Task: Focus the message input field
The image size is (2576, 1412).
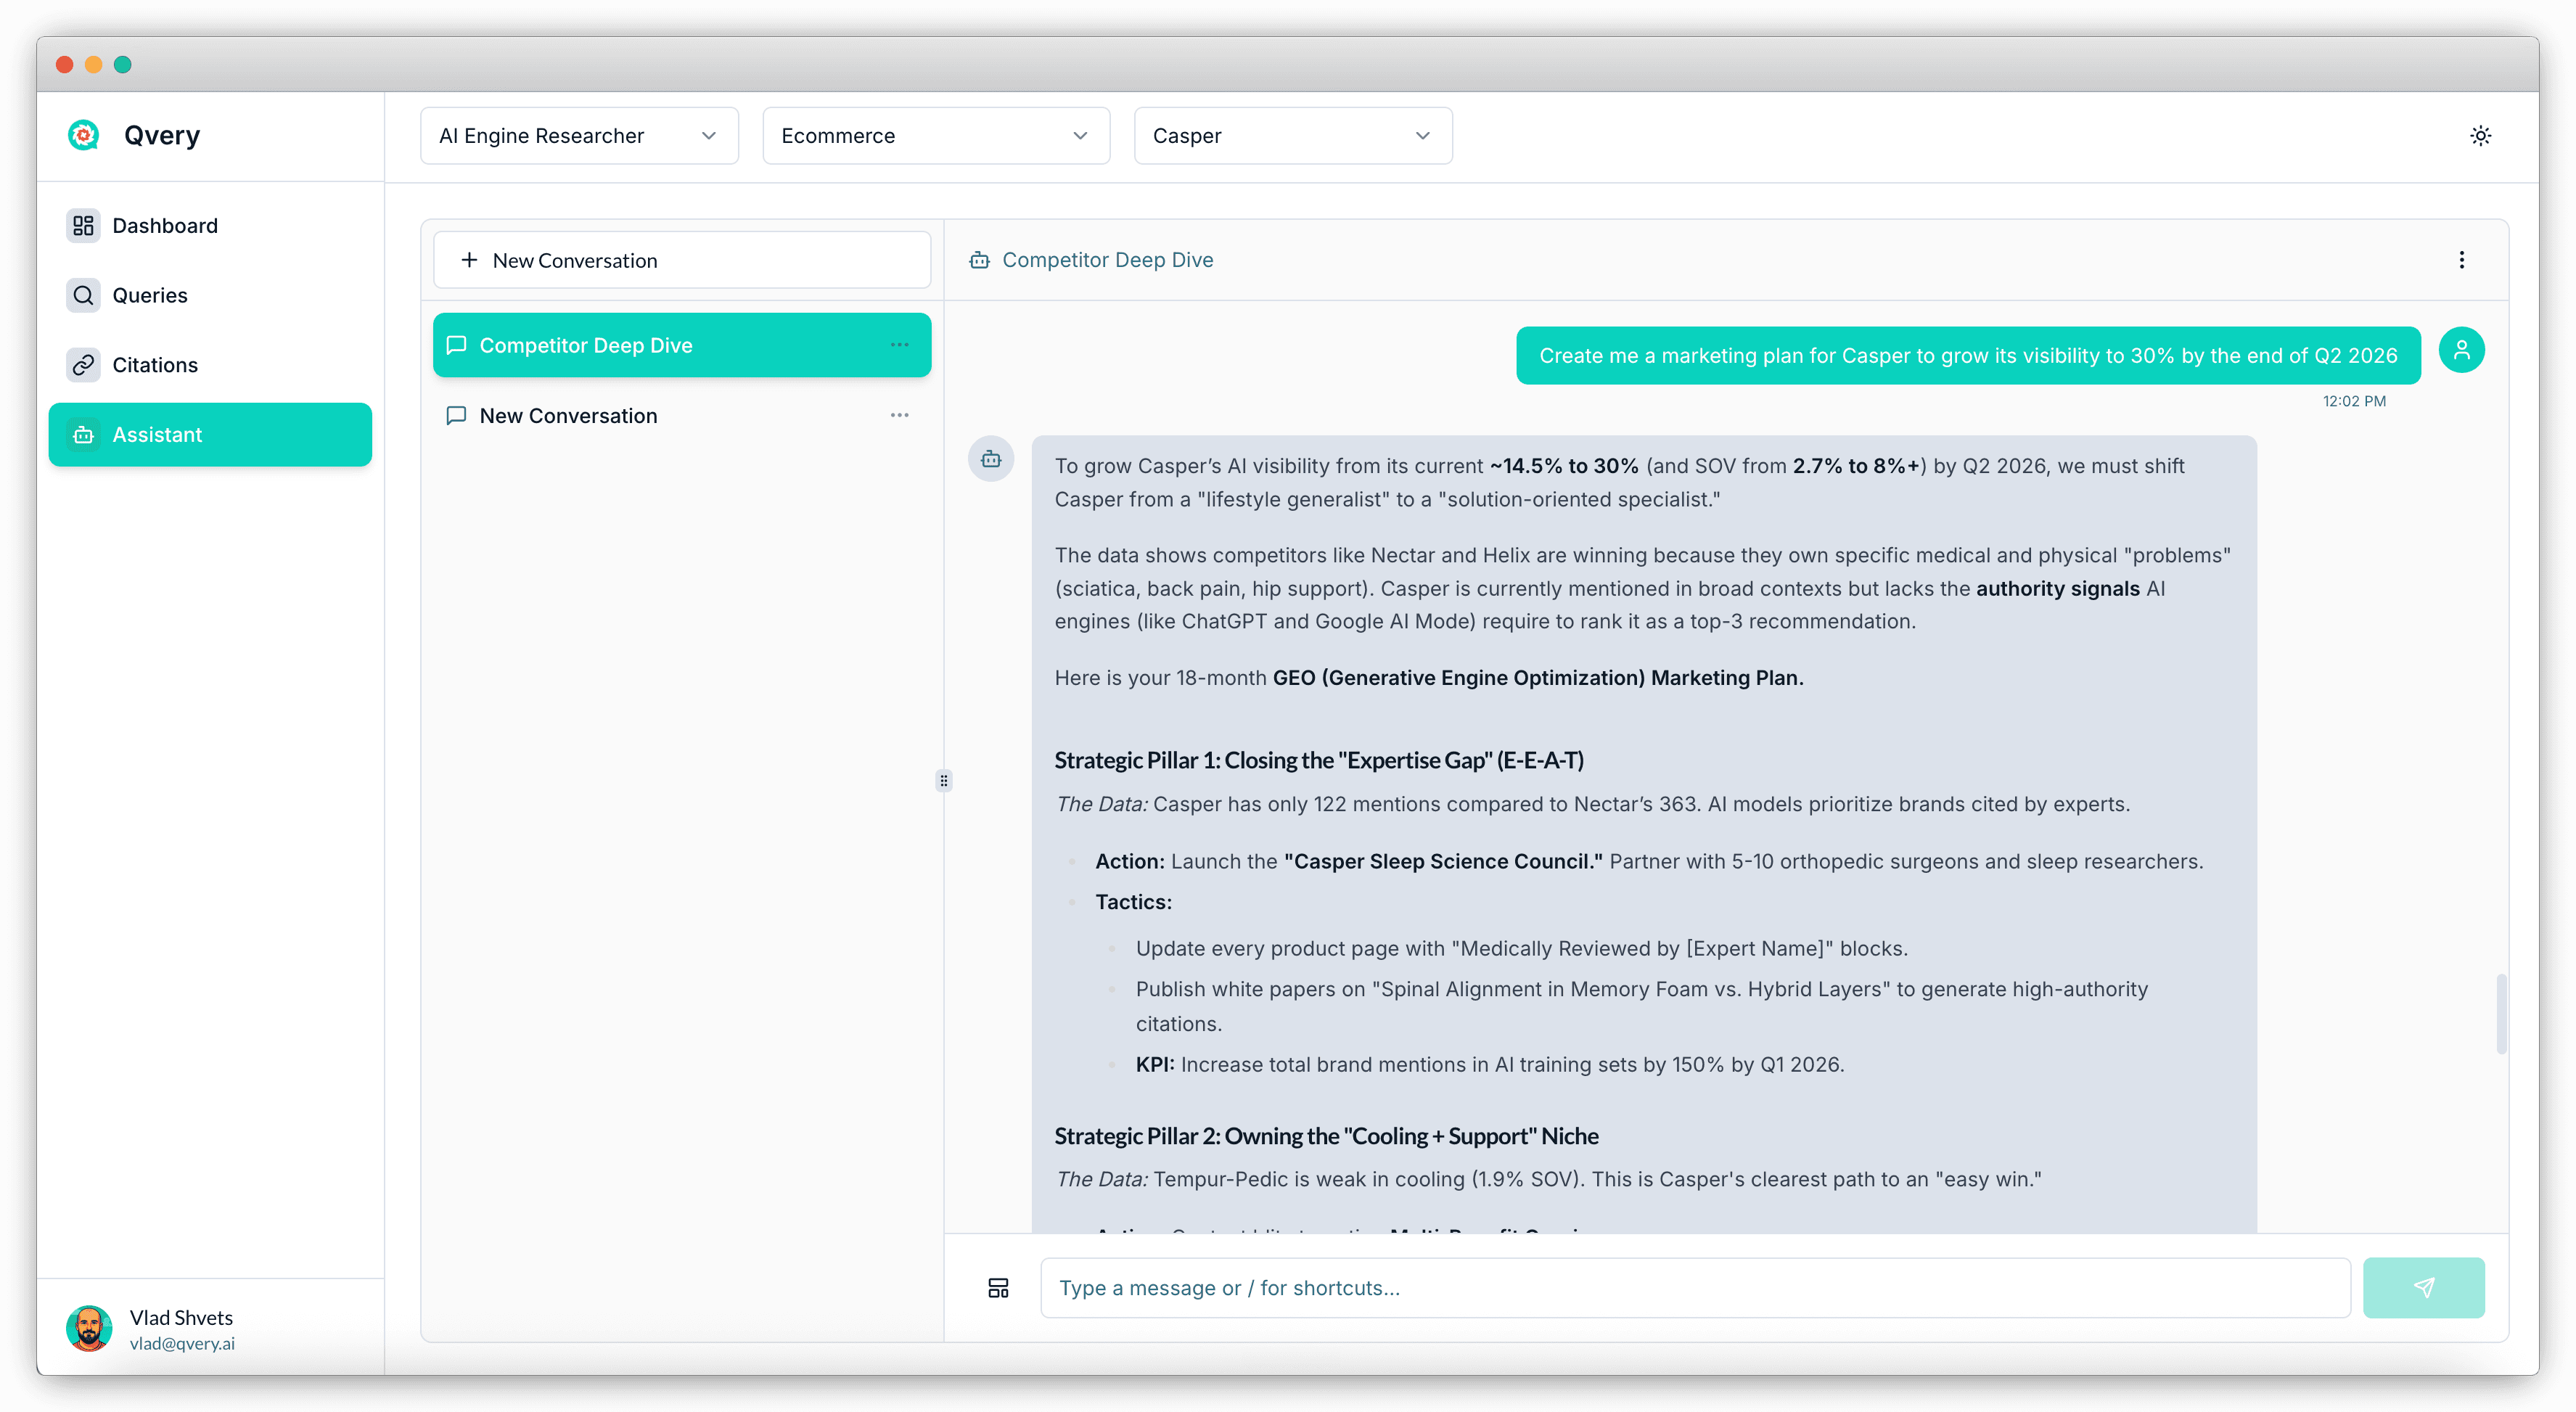Action: [x=1695, y=1288]
